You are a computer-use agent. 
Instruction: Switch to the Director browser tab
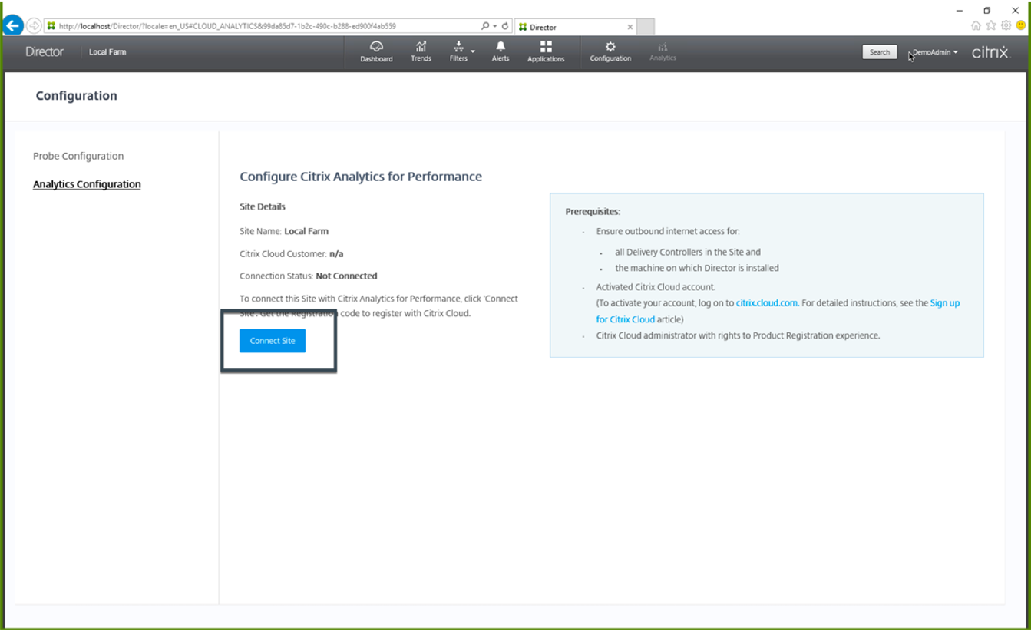click(576, 27)
